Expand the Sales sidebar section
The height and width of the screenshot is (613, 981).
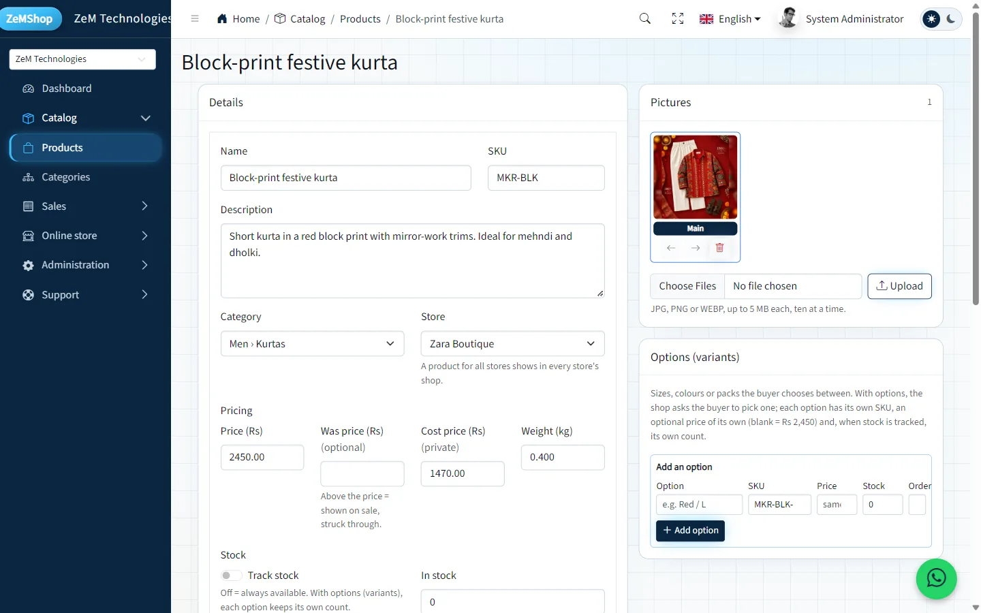pyautogui.click(x=86, y=206)
